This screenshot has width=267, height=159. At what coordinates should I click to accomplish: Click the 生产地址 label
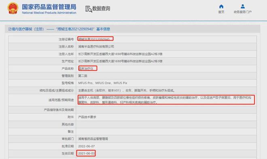(x=68, y=61)
